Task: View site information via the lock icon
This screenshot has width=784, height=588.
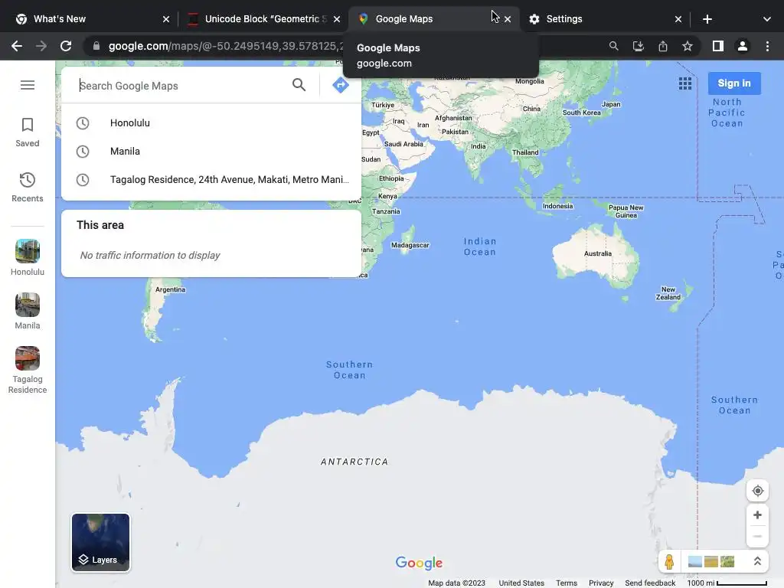Action: coord(96,46)
